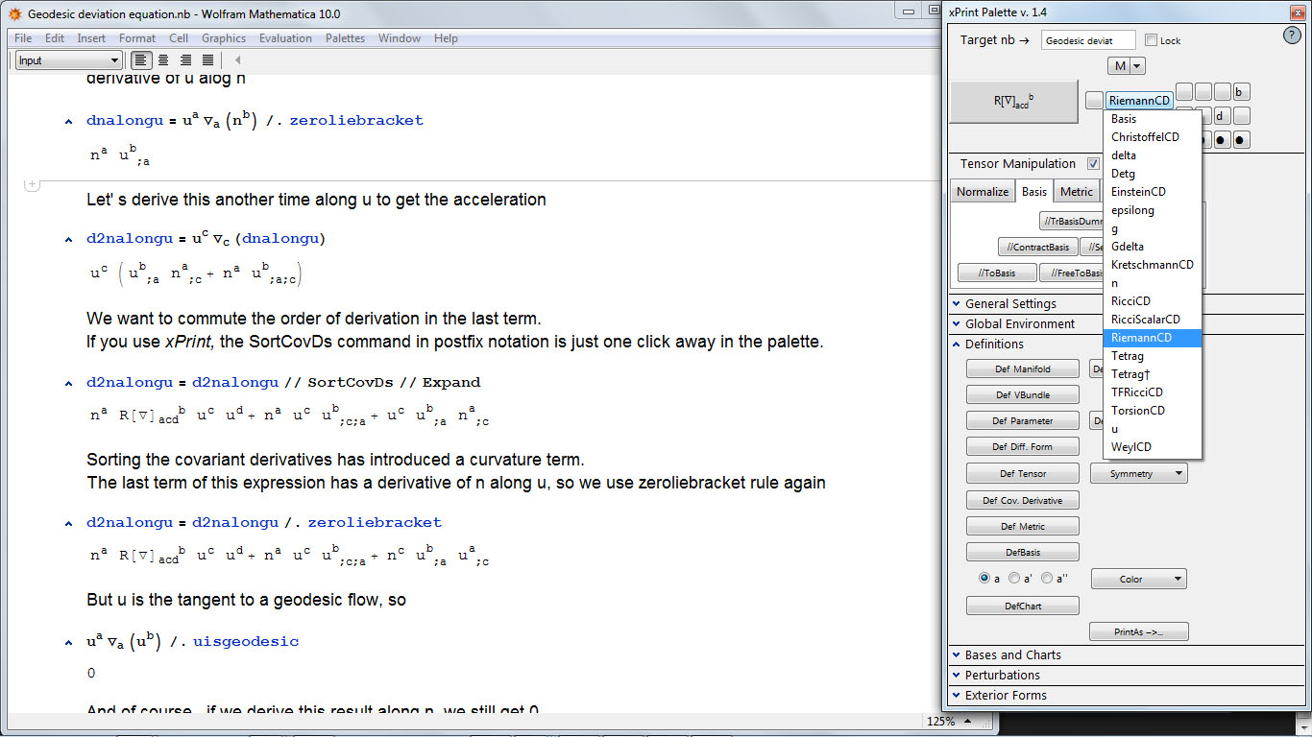The width and height of the screenshot is (1312, 737).
Task: Open the Graphics menu
Action: tap(224, 38)
